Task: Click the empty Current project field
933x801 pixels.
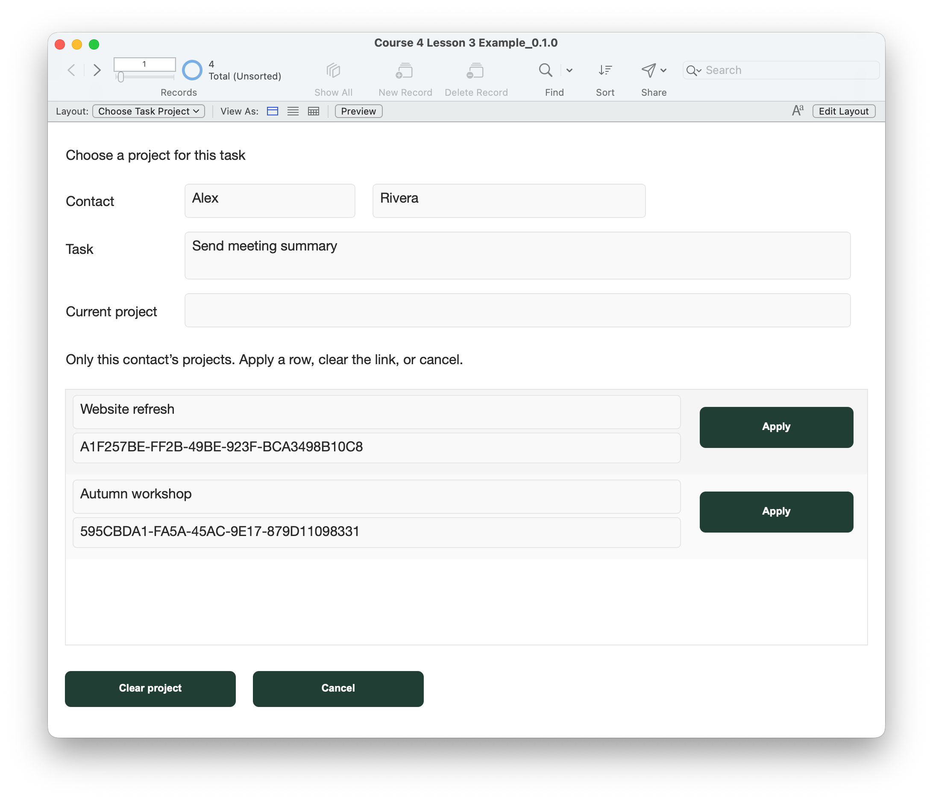Action: coord(517,310)
